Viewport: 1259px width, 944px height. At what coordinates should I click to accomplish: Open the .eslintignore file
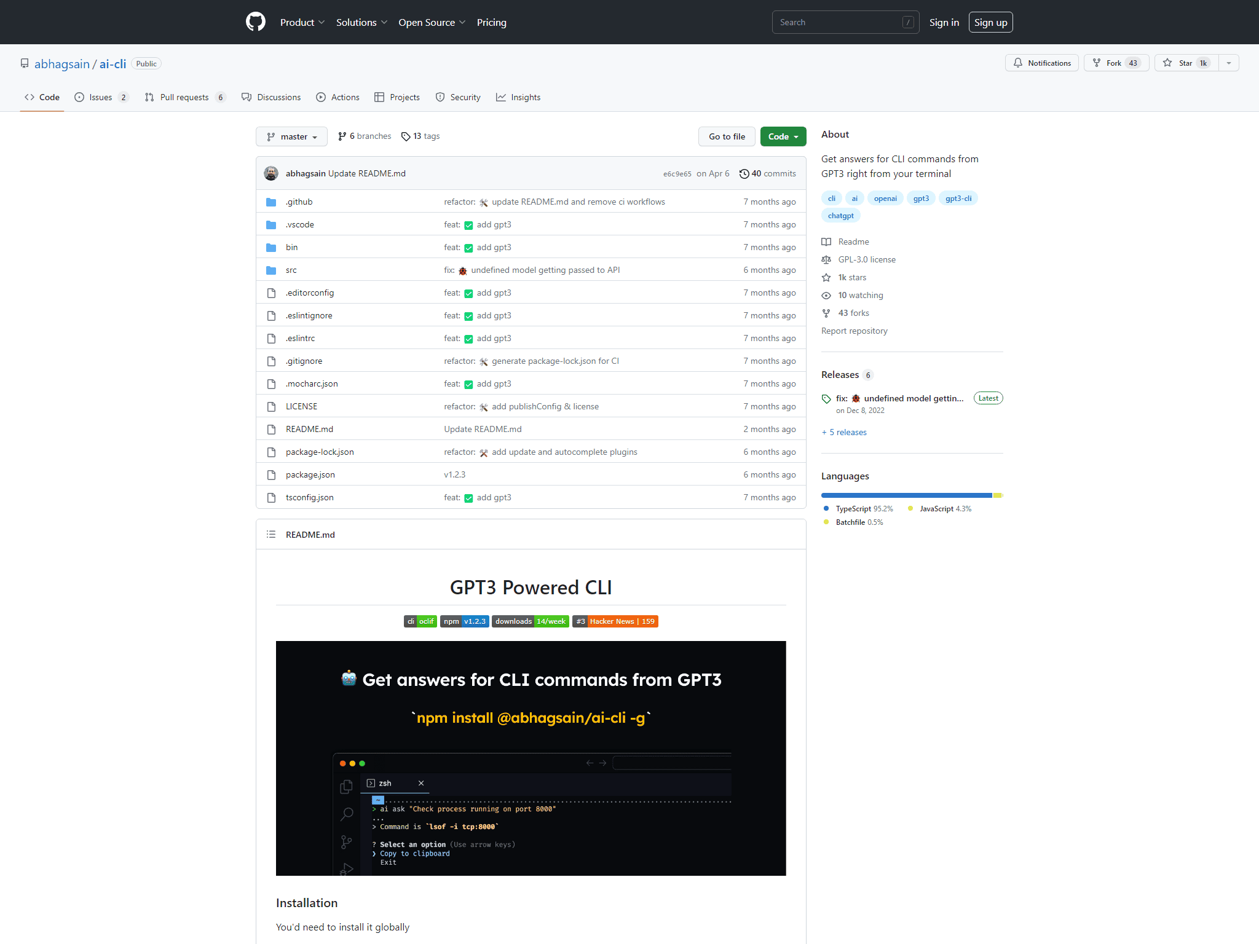pyautogui.click(x=309, y=315)
